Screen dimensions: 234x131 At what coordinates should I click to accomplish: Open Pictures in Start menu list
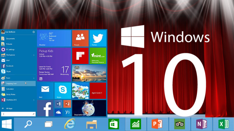pos(18,44)
